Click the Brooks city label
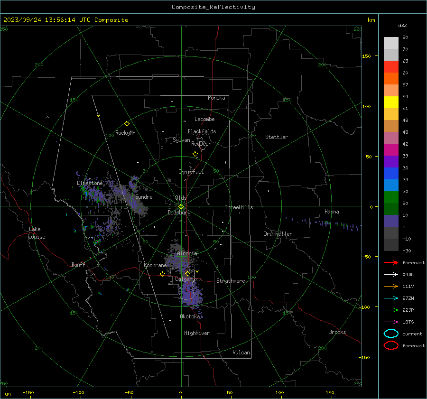The image size is (427, 399). tap(337, 332)
